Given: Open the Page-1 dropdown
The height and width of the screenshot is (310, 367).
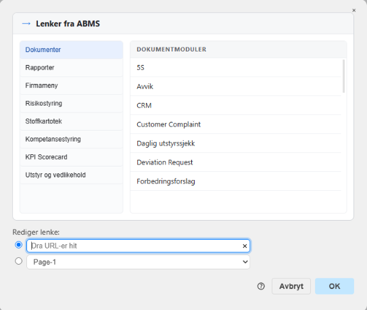Looking at the screenshot, I should pos(138,262).
